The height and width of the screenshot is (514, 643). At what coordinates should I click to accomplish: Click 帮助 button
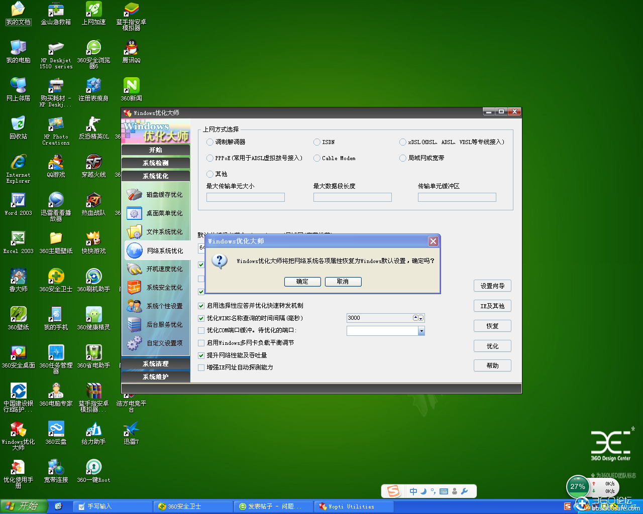(492, 366)
